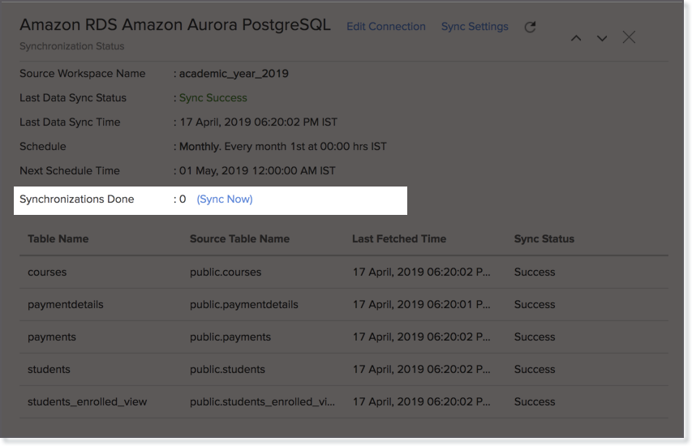The height and width of the screenshot is (446, 692).
Task: Click the Sync Success status text
Action: [x=213, y=98]
